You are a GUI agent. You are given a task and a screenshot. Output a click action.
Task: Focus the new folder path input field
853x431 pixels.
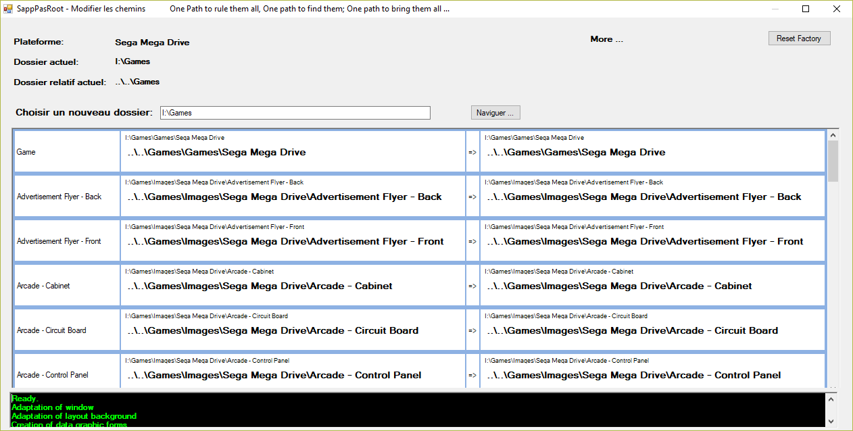point(295,113)
